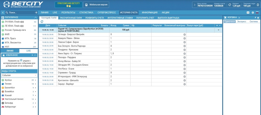261x115 pixels.
Task: Switch to the Рассчитанные пари tab
Action: pyautogui.click(x=70, y=18)
